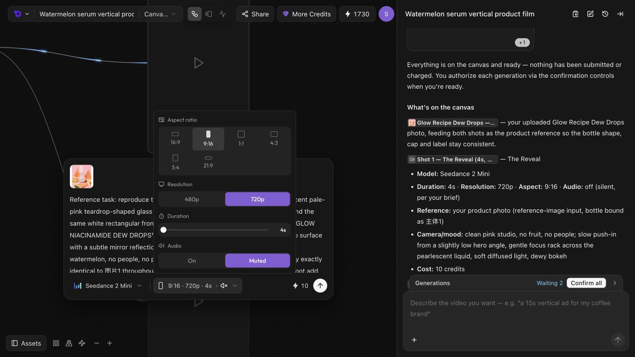The image size is (635, 357).
Task: Expand the Generations bar chevron
Action: [x=615, y=283]
